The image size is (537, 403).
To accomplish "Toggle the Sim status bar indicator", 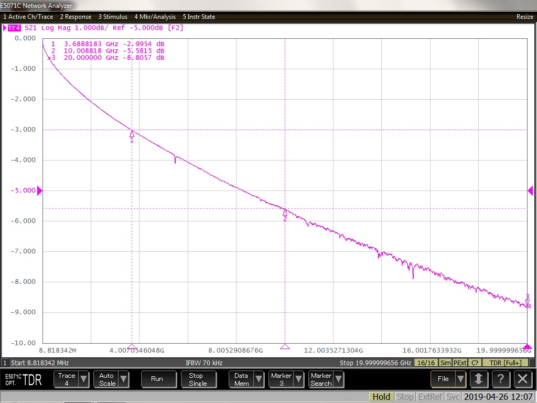I will point(445,363).
